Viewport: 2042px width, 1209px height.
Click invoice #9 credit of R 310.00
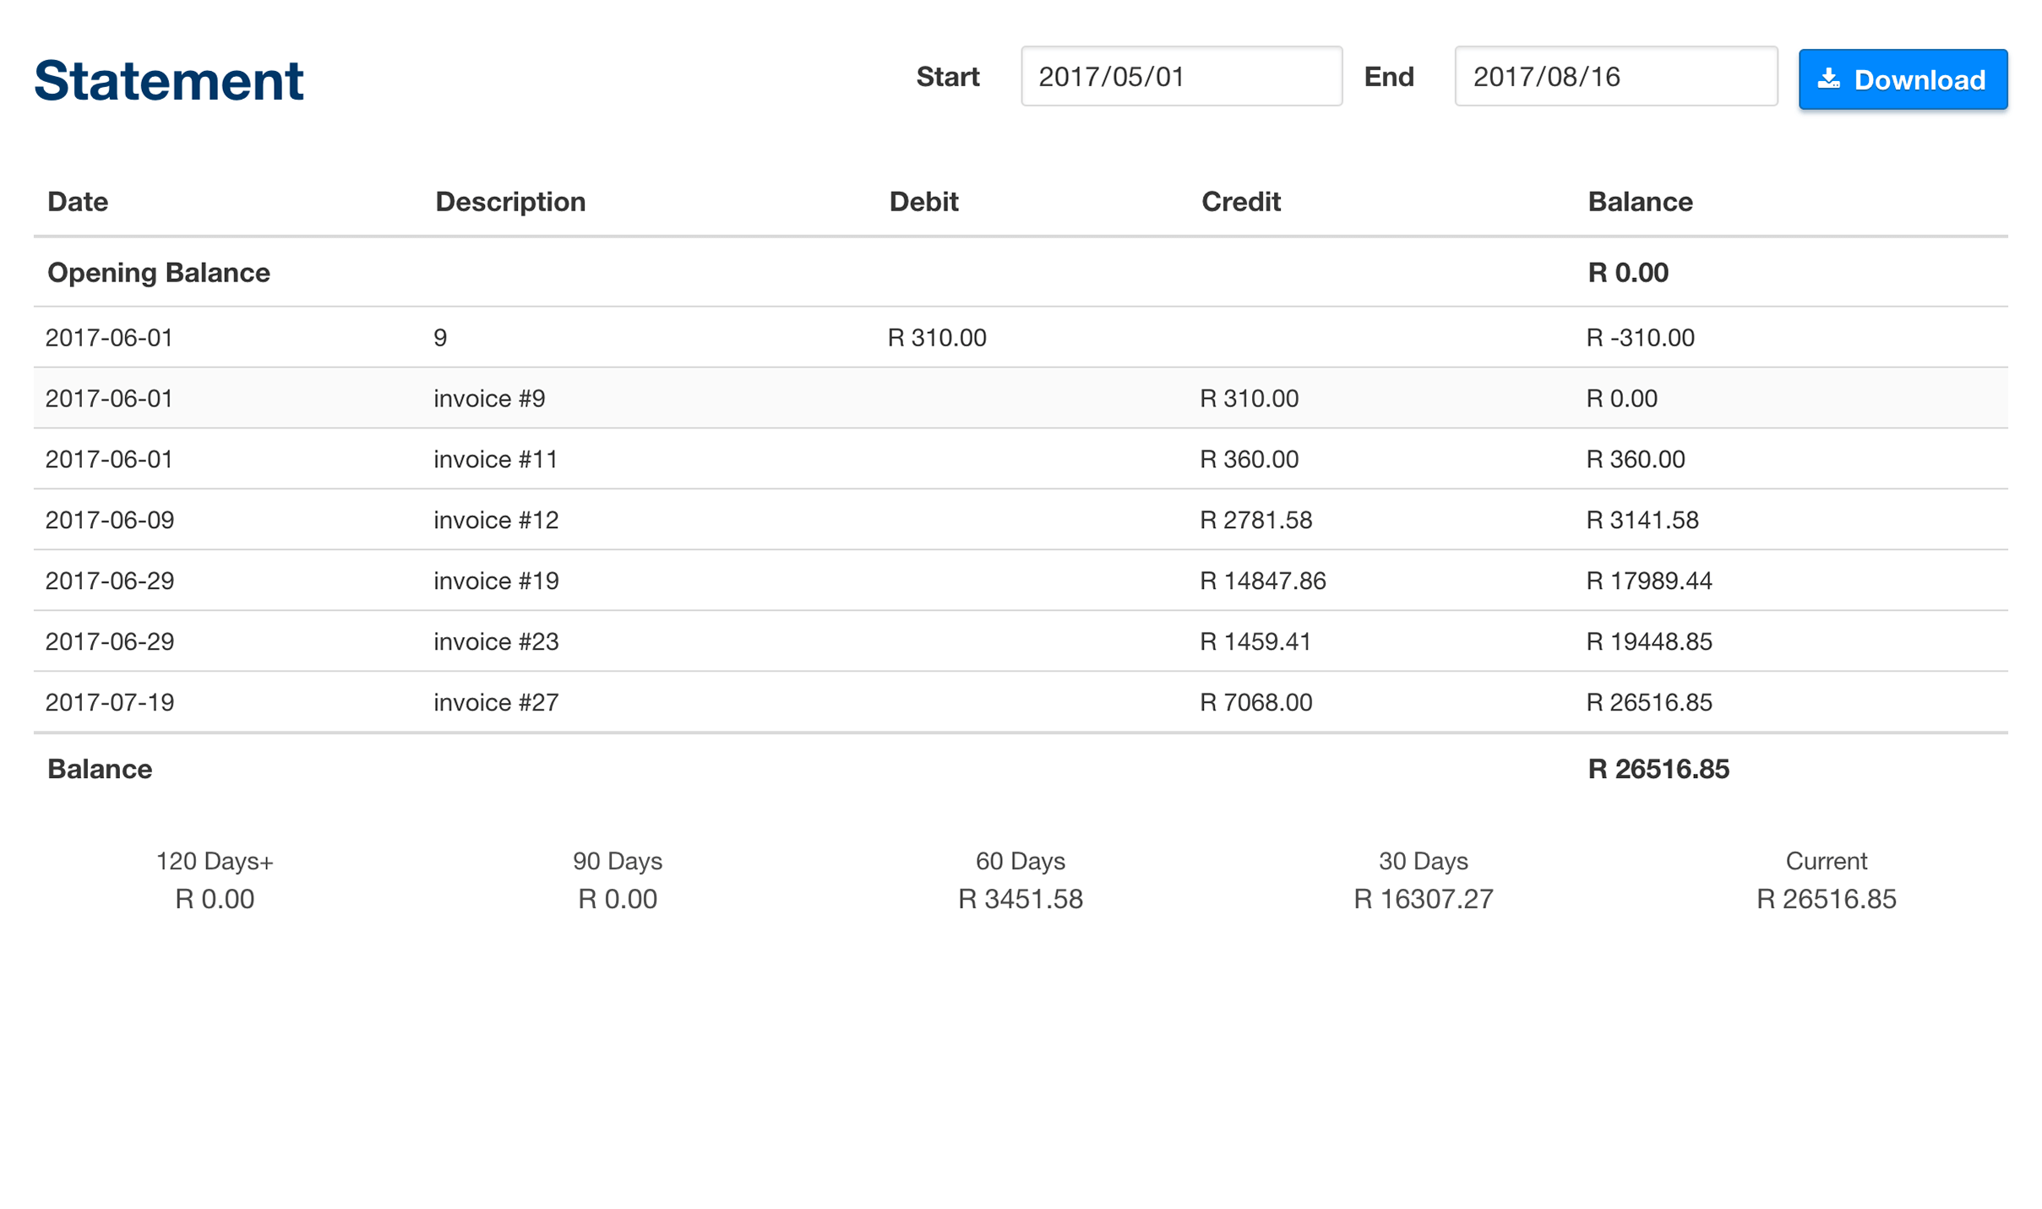(1250, 399)
